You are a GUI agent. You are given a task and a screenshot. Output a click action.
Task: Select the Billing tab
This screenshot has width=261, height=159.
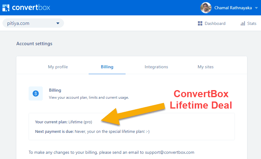107,67
